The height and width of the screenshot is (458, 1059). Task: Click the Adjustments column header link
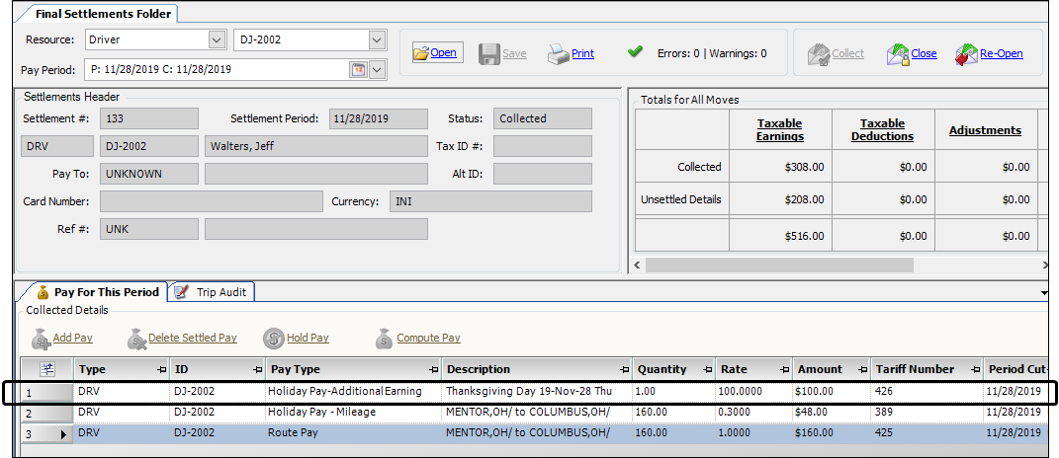(x=985, y=130)
